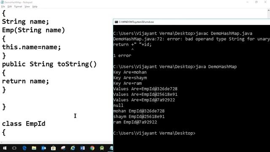
Task: Click 'Key Are=mohan' in console output
Action: 130,72
